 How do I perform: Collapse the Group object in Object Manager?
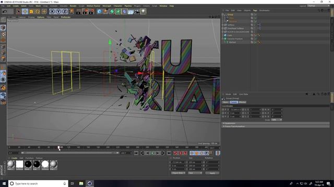click(x=223, y=15)
